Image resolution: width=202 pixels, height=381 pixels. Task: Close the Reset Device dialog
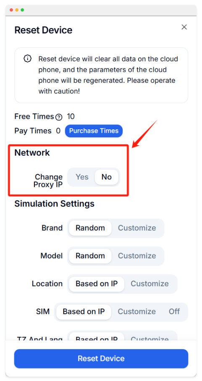pos(184,27)
